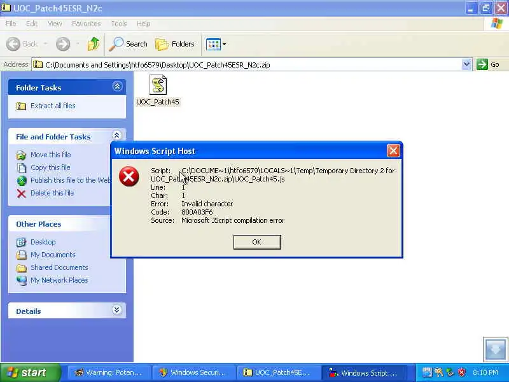The image size is (509, 382).
Task: Click the My Network Places icon
Action: (x=22, y=281)
